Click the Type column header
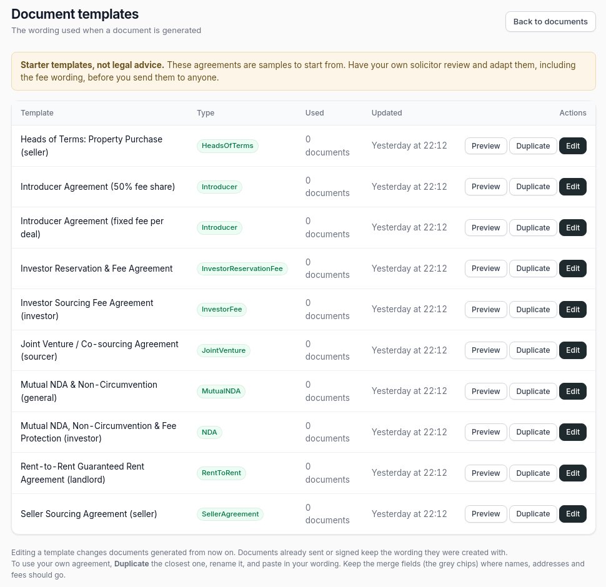 pos(206,113)
